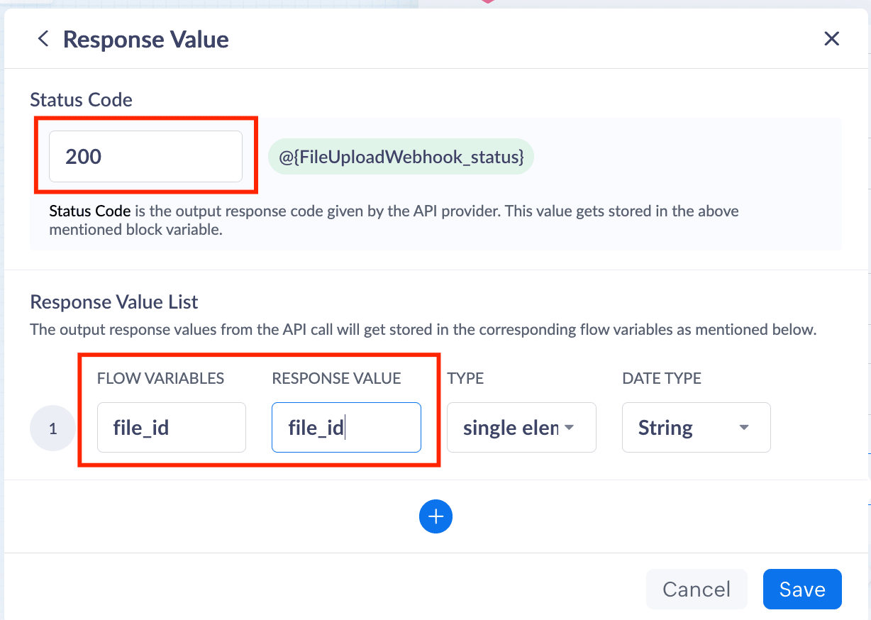Open the single element type dropdown

point(511,428)
